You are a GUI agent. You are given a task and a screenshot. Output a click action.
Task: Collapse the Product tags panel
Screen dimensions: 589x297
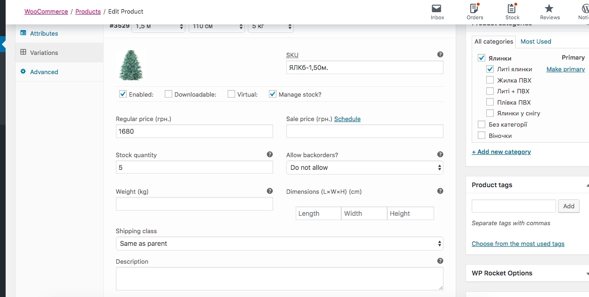point(587,185)
